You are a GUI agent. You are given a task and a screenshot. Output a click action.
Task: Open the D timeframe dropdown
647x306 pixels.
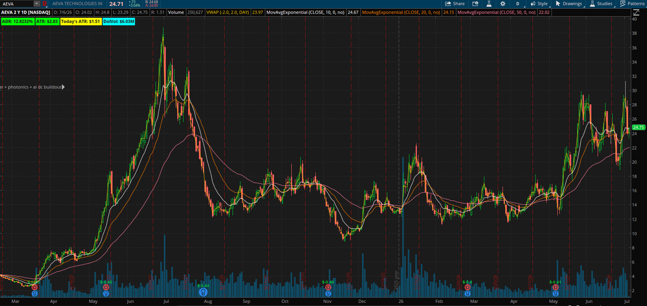point(518,4)
